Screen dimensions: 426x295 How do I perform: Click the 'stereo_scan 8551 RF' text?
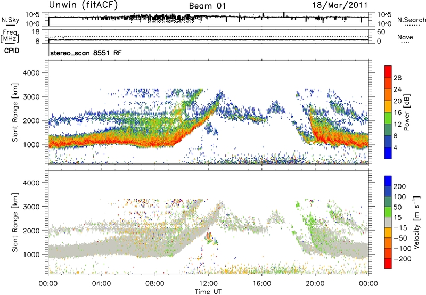86,53
